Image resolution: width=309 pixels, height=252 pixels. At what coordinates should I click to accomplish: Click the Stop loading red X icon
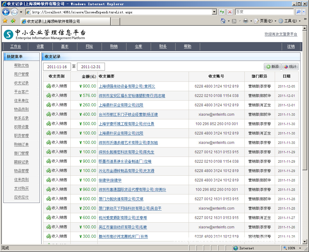click(x=230, y=12)
